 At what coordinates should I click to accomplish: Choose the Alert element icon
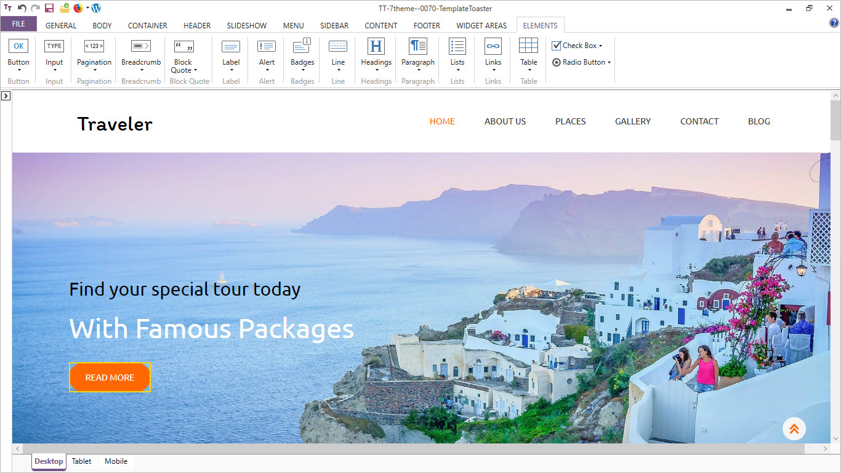(267, 46)
